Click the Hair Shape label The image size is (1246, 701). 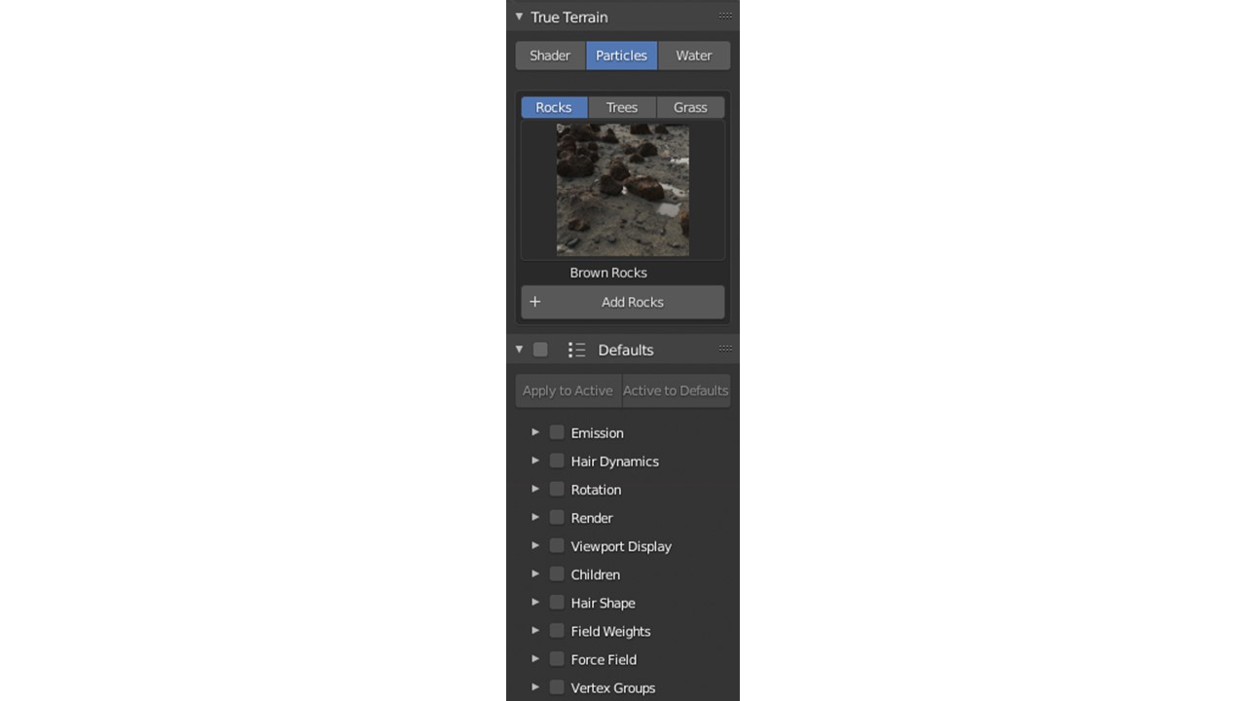(x=604, y=603)
